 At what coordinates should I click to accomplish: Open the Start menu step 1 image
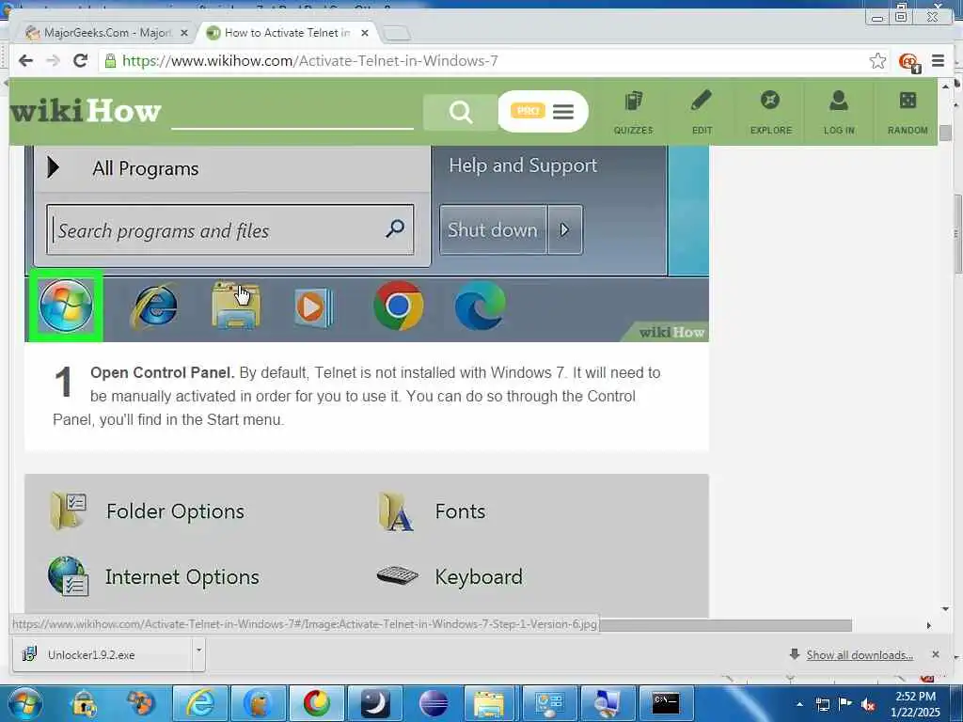tap(367, 243)
